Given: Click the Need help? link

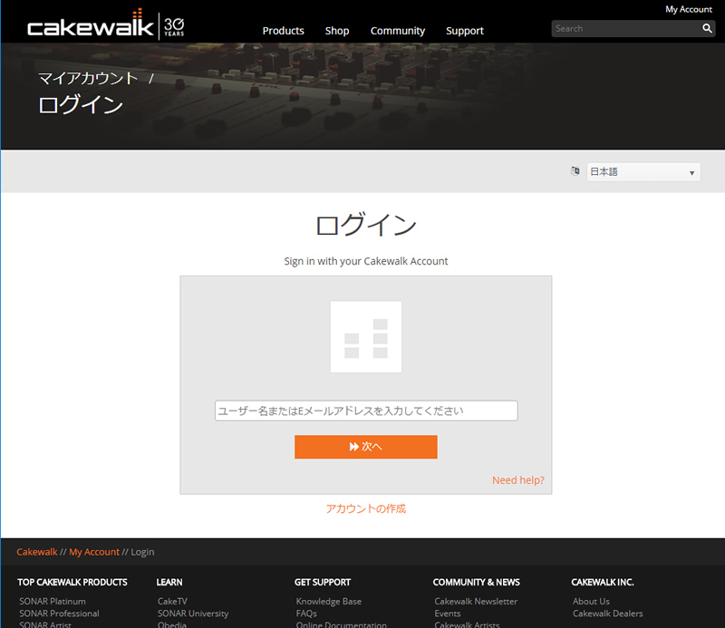Looking at the screenshot, I should [517, 480].
